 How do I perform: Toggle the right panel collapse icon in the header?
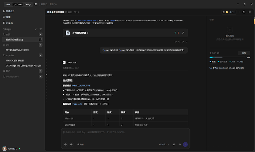[250, 12]
